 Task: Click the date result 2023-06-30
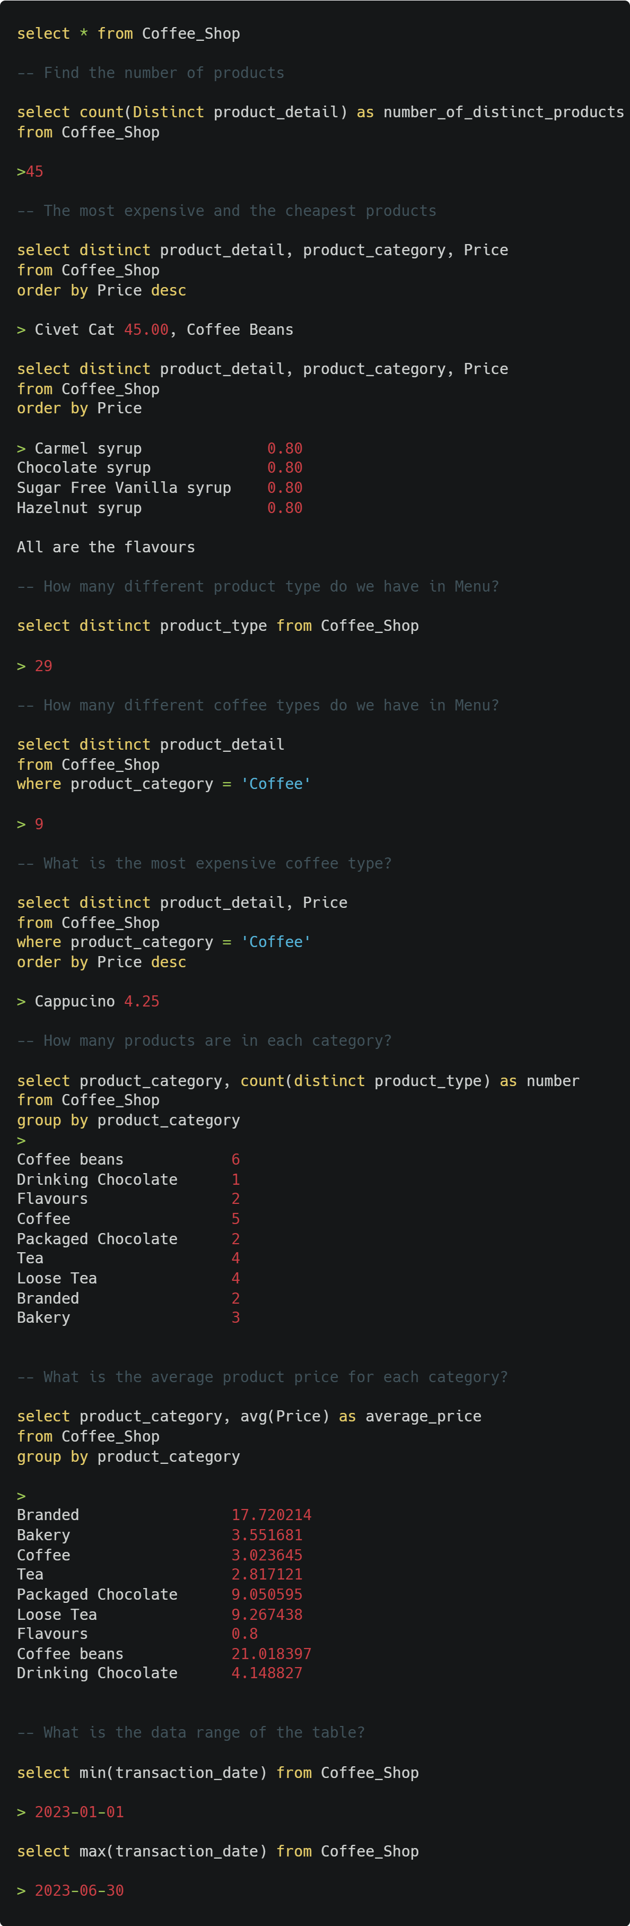coord(79,1890)
